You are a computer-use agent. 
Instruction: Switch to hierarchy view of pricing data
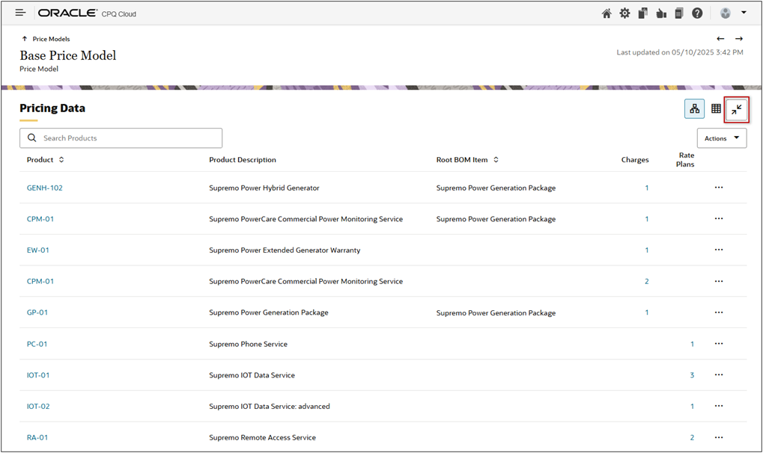coord(694,109)
